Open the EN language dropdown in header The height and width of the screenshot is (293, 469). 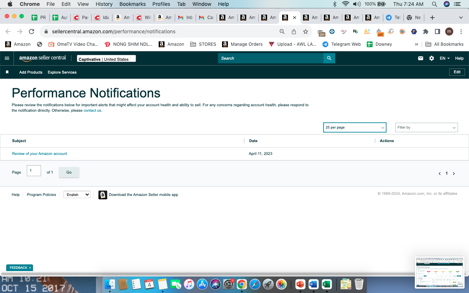[444, 58]
